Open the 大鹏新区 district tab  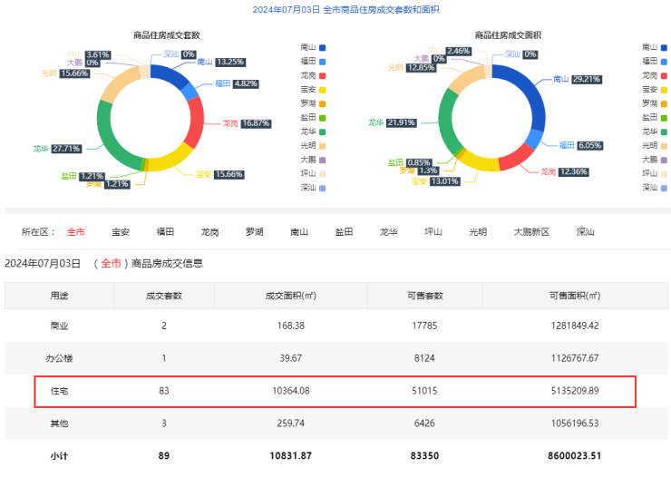tap(531, 232)
